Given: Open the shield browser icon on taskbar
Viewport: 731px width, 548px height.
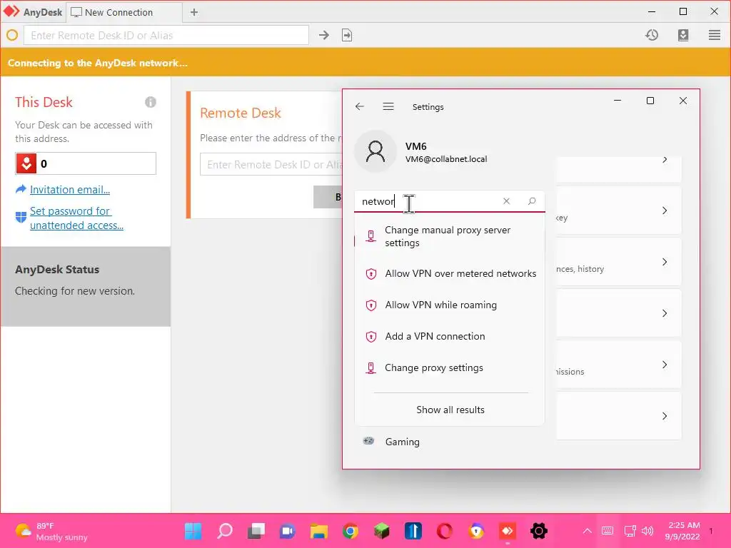Looking at the screenshot, I should (476, 531).
